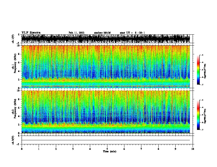
Task: Click the time axis tick label "0"
Action: pos(22,149)
